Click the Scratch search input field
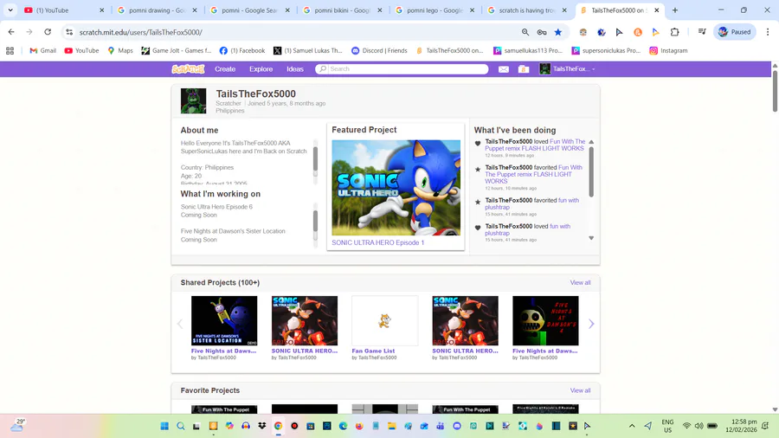 (x=402, y=69)
